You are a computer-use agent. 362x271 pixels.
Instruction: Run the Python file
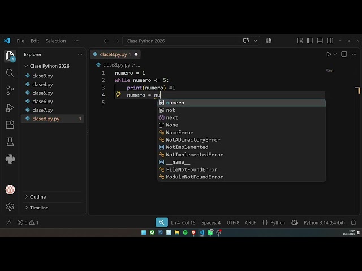point(329,54)
